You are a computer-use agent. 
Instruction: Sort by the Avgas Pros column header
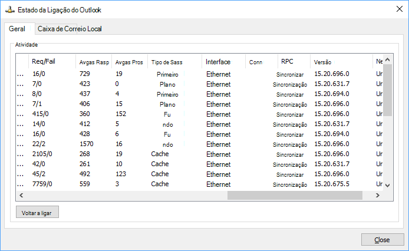(x=130, y=62)
